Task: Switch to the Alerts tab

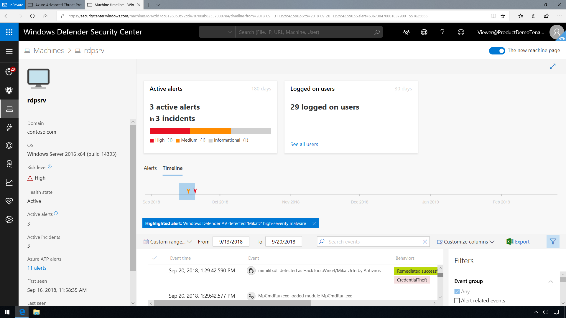Action: coord(150,168)
